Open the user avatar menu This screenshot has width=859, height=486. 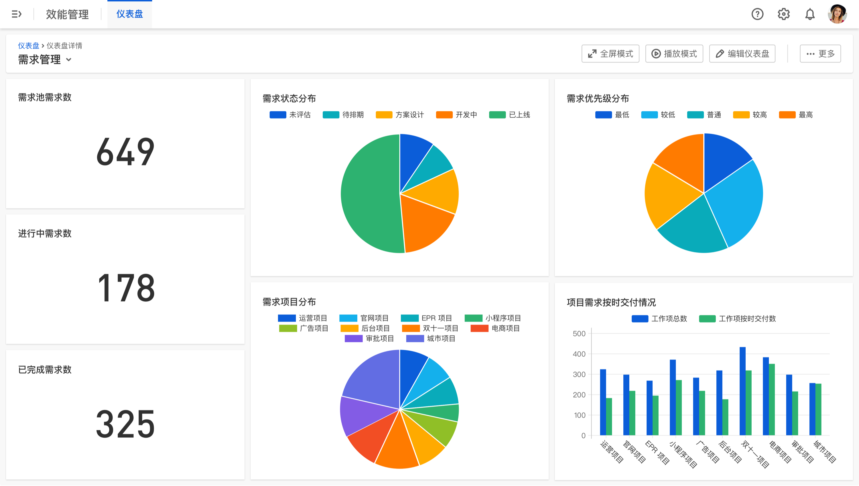click(837, 14)
